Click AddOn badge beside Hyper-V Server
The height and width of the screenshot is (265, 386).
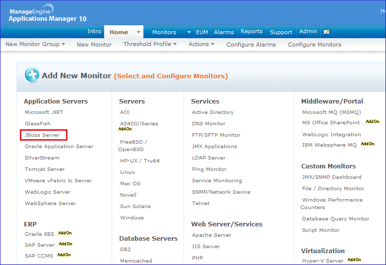click(x=354, y=260)
